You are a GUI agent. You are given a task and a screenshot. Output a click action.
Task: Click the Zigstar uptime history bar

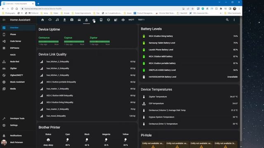tap(100, 42)
